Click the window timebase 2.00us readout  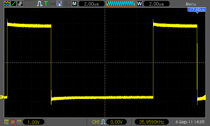point(156,4)
